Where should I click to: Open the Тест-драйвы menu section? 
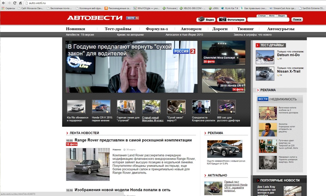[x=118, y=29]
